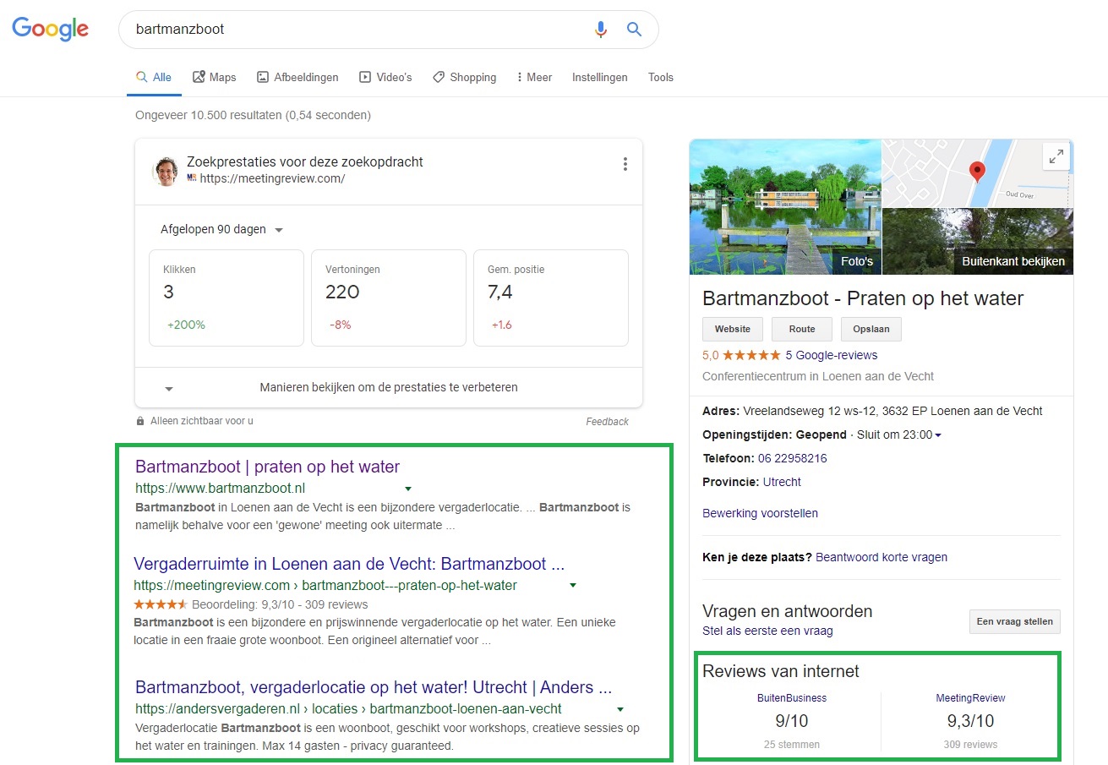Screen dimensions: 1108x765
Task: Click the orange star rating in the knowledge panel
Action: pos(750,355)
